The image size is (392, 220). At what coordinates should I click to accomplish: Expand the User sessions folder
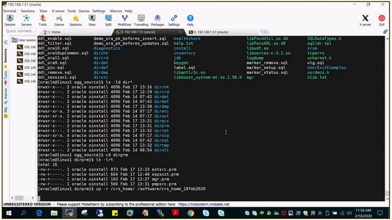tap(24, 40)
